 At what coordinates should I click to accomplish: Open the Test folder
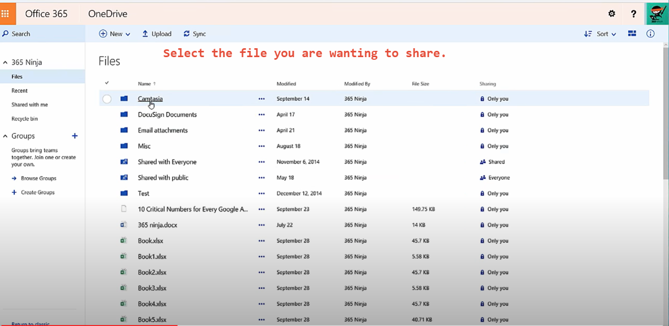pos(144,193)
